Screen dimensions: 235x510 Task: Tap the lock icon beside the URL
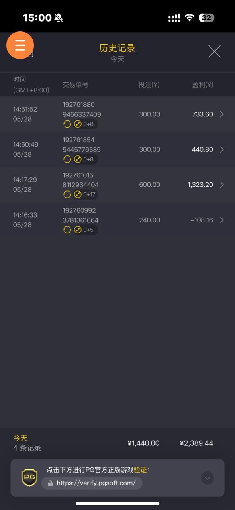(50, 483)
